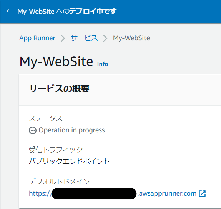Open the App Runner breadcrumb link
The height and width of the screenshot is (209, 221).
[x=37, y=38]
